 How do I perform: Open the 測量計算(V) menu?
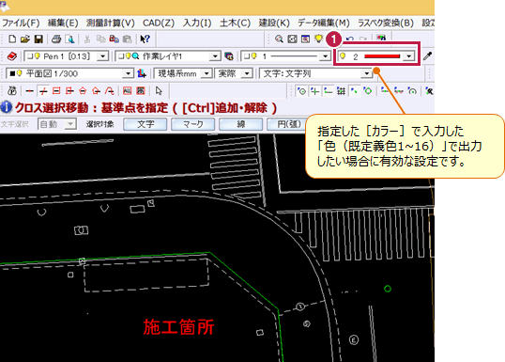tap(110, 23)
